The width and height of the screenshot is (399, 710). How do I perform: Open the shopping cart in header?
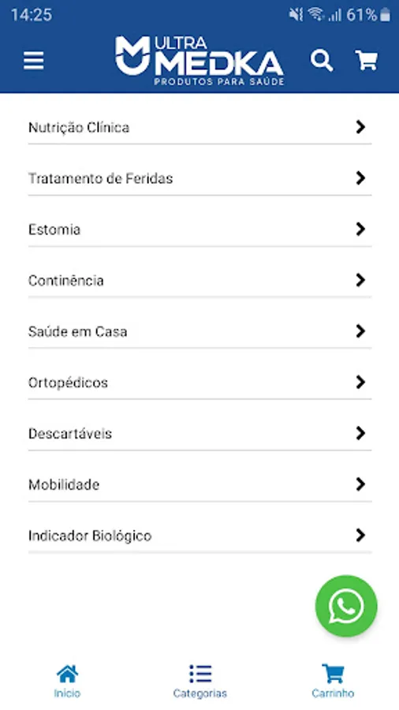[367, 60]
